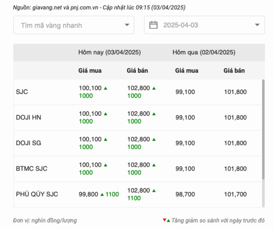Click up arrow next to DOJI SG sell price
The height and width of the screenshot is (229, 274).
(x=154, y=139)
